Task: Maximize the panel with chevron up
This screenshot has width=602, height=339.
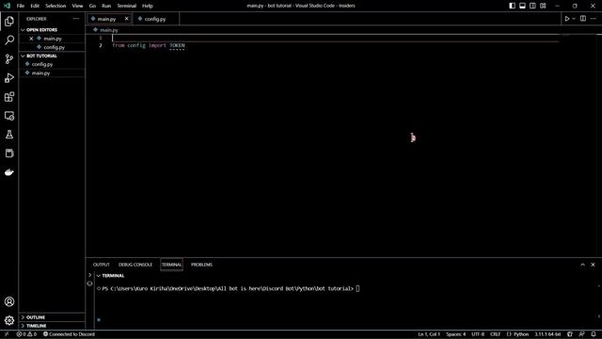Action: (x=582, y=265)
